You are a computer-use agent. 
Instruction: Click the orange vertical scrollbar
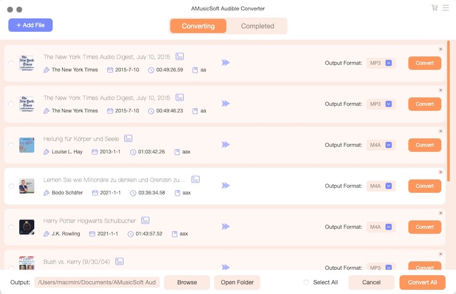449,111
